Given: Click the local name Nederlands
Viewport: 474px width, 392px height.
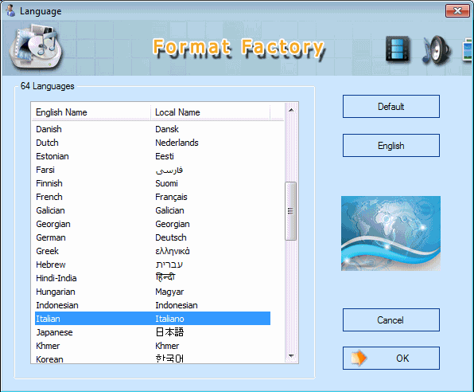Looking at the screenshot, I should (x=177, y=143).
